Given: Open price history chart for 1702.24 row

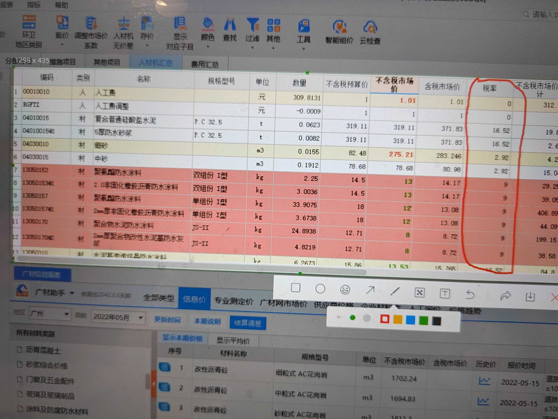Looking at the screenshot, I should (484, 381).
